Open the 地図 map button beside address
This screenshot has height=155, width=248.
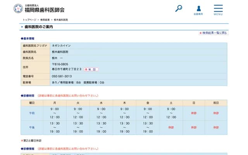(91, 69)
